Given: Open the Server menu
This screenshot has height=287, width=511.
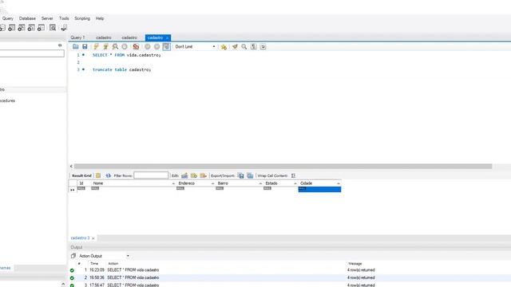Looking at the screenshot, I should (x=47, y=18).
